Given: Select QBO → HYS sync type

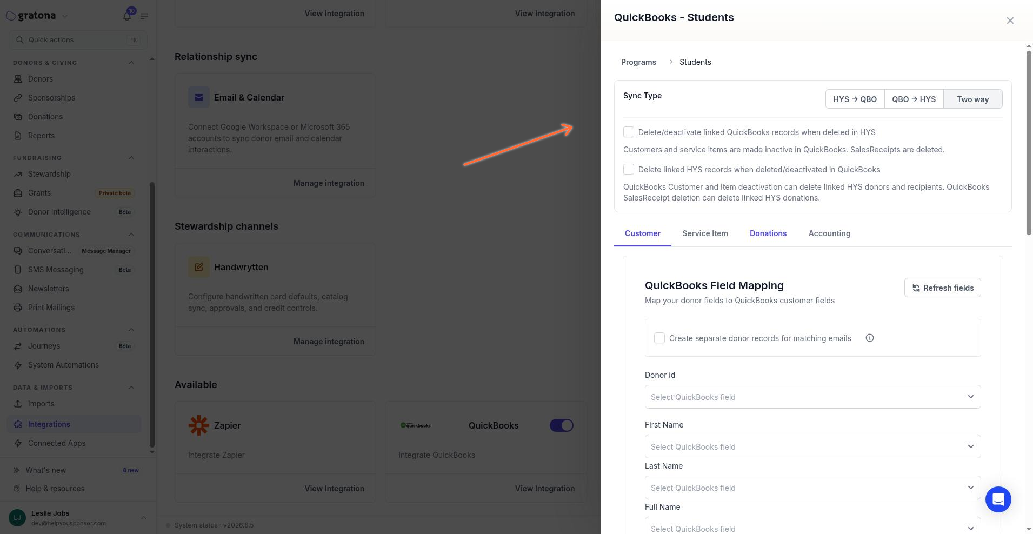Looking at the screenshot, I should (914, 99).
